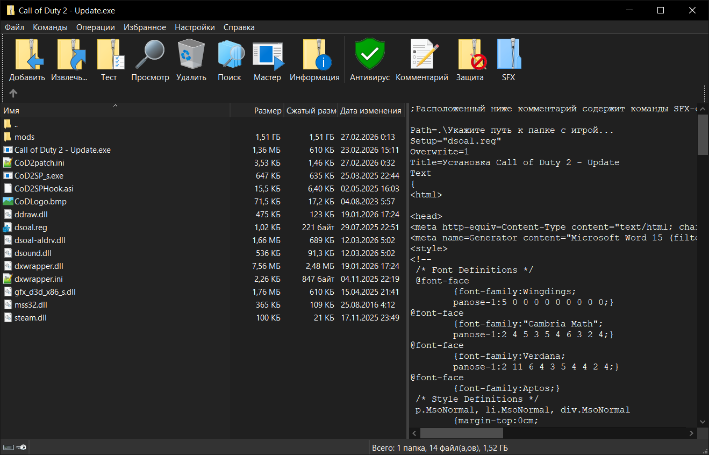709x455 pixels.
Task: Select the dxwrapper.dll file name
Action: [39, 266]
